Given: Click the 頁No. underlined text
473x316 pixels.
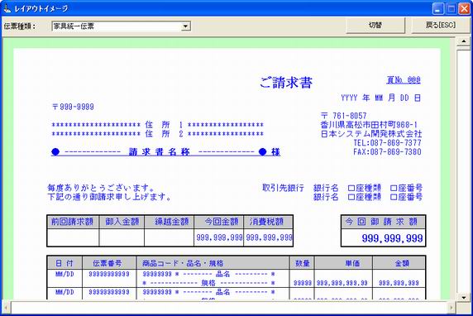Looking at the screenshot, I should pos(404,80).
